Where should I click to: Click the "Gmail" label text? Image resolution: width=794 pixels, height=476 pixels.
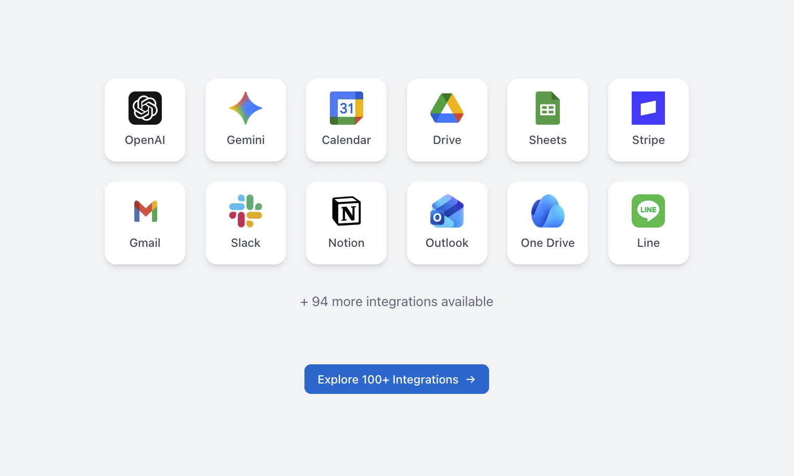tap(145, 243)
